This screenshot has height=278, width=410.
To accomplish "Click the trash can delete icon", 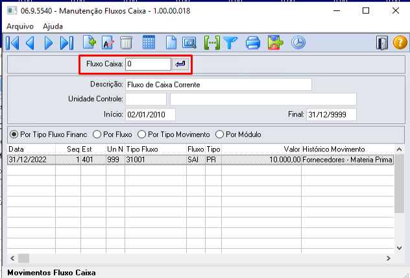I will tap(126, 43).
